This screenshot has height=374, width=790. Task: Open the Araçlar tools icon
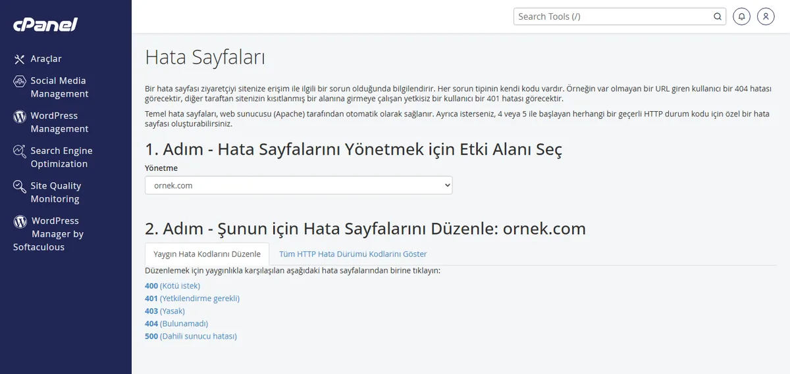click(20, 59)
